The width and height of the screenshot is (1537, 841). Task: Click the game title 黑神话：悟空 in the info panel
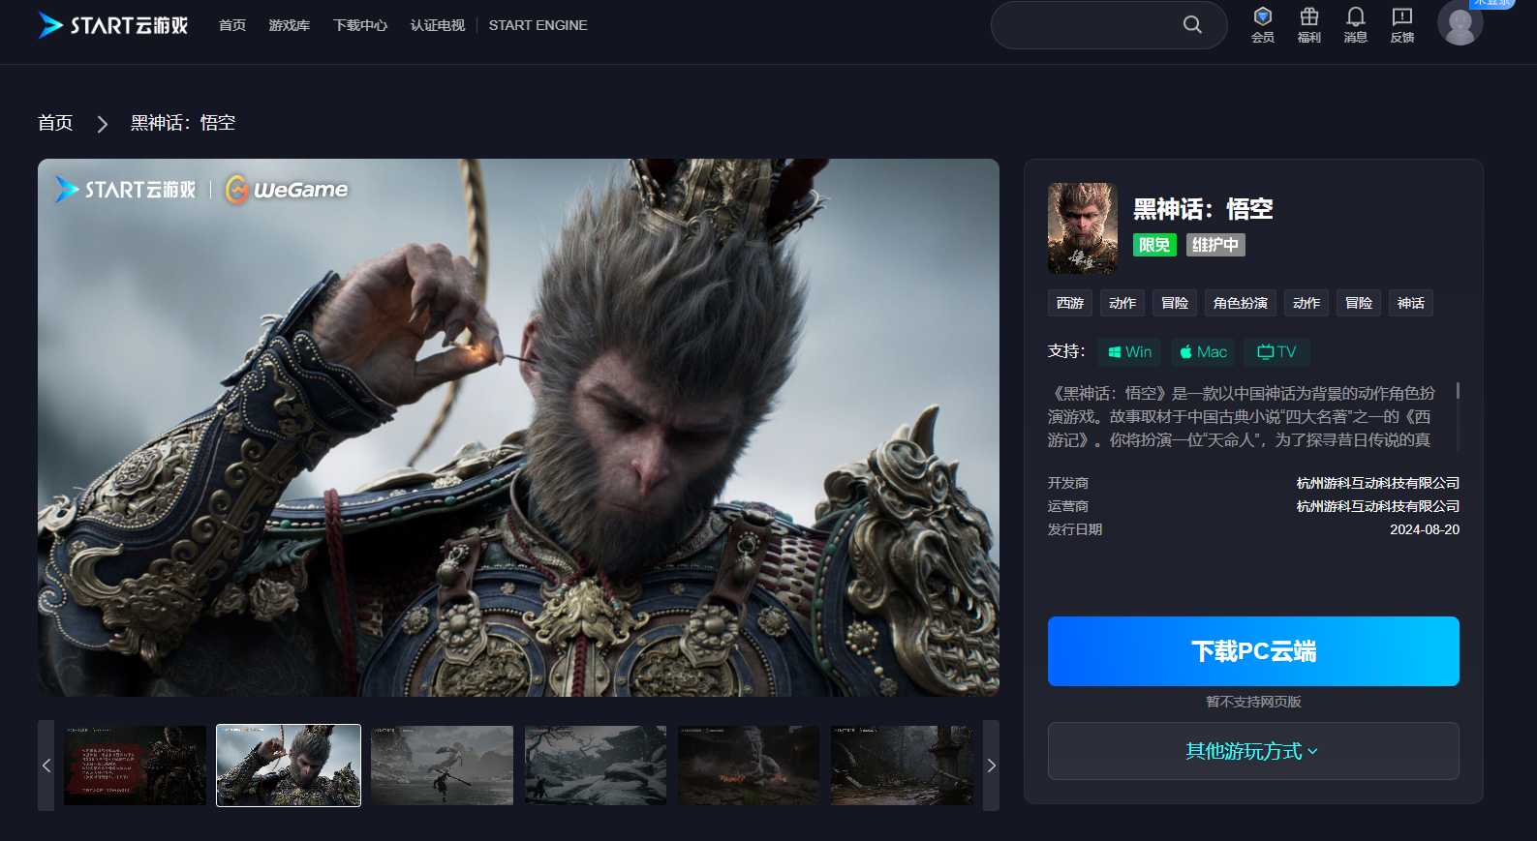(x=1203, y=209)
